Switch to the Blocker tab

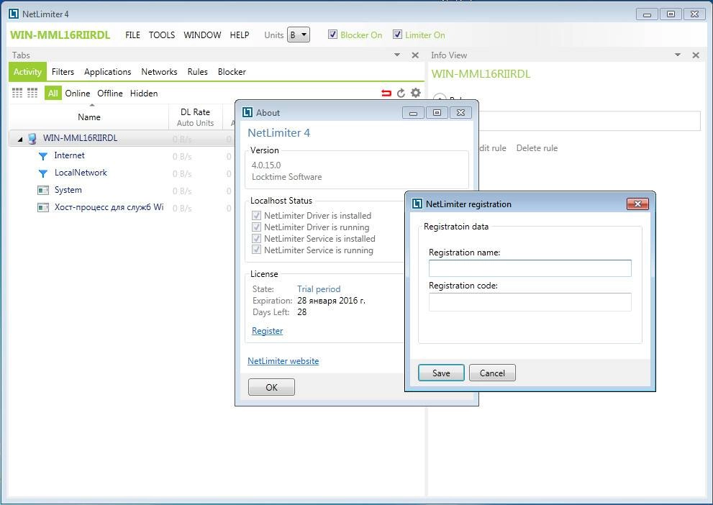point(232,72)
